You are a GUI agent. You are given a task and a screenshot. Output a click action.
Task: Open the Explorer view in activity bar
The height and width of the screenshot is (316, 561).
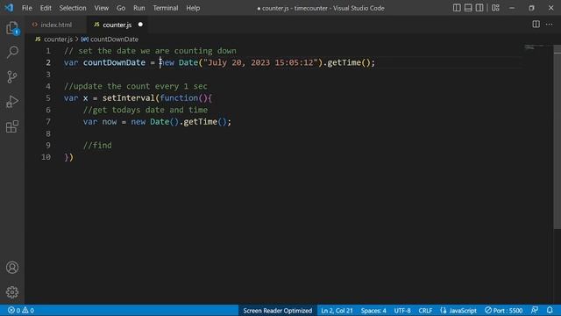[12, 28]
